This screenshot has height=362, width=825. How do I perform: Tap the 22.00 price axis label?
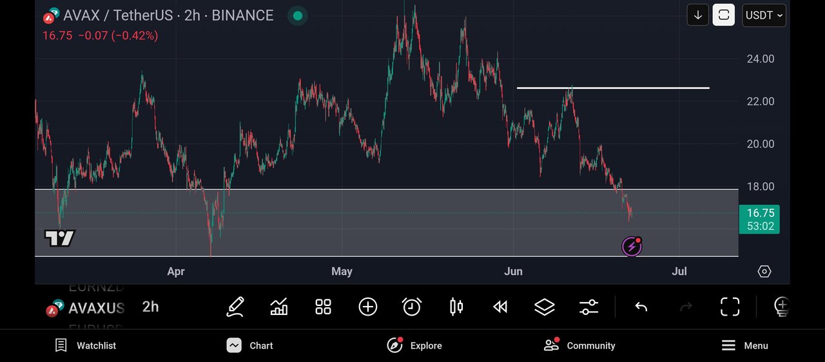click(761, 101)
